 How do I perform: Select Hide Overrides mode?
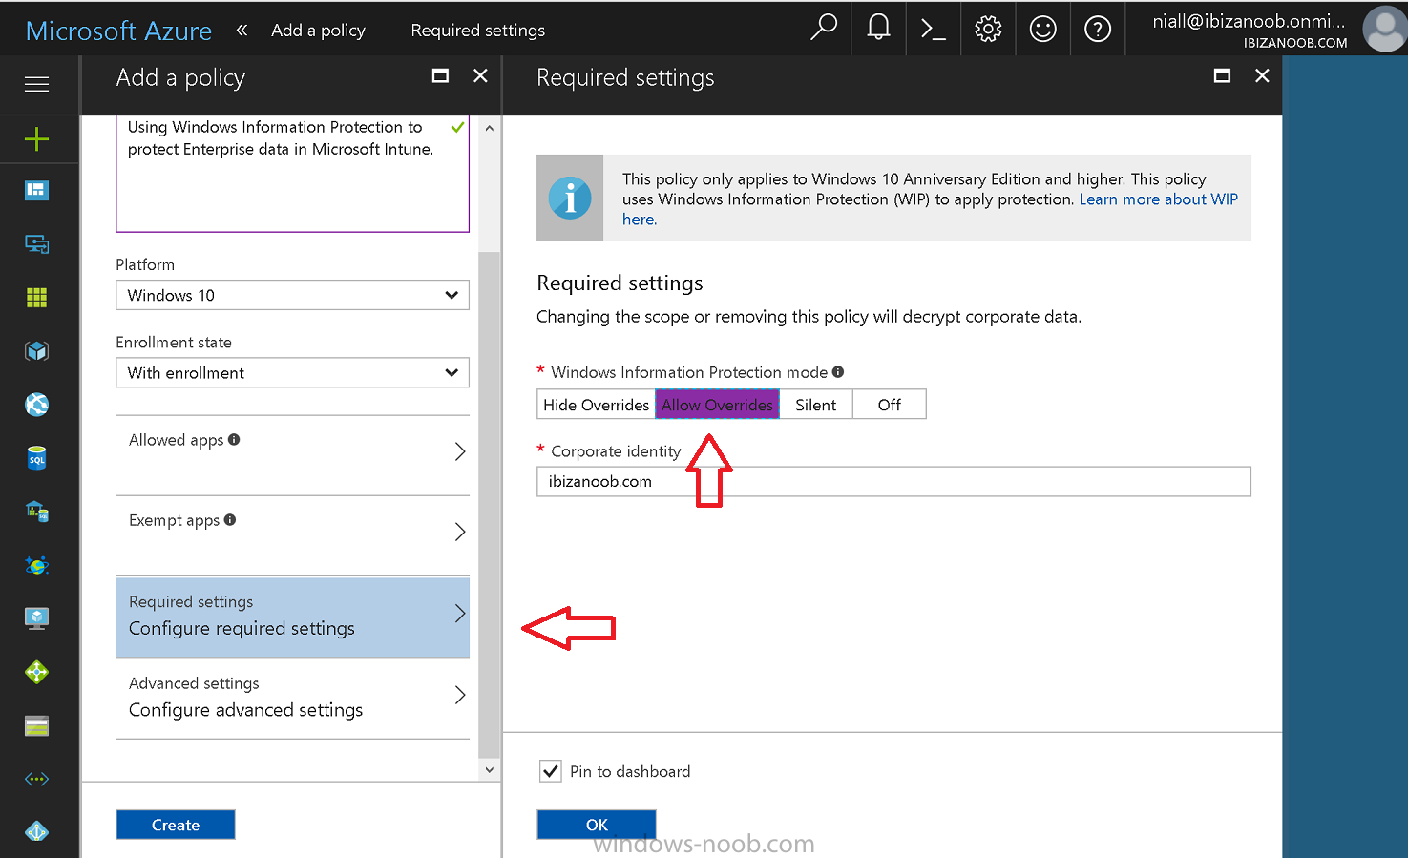(596, 405)
